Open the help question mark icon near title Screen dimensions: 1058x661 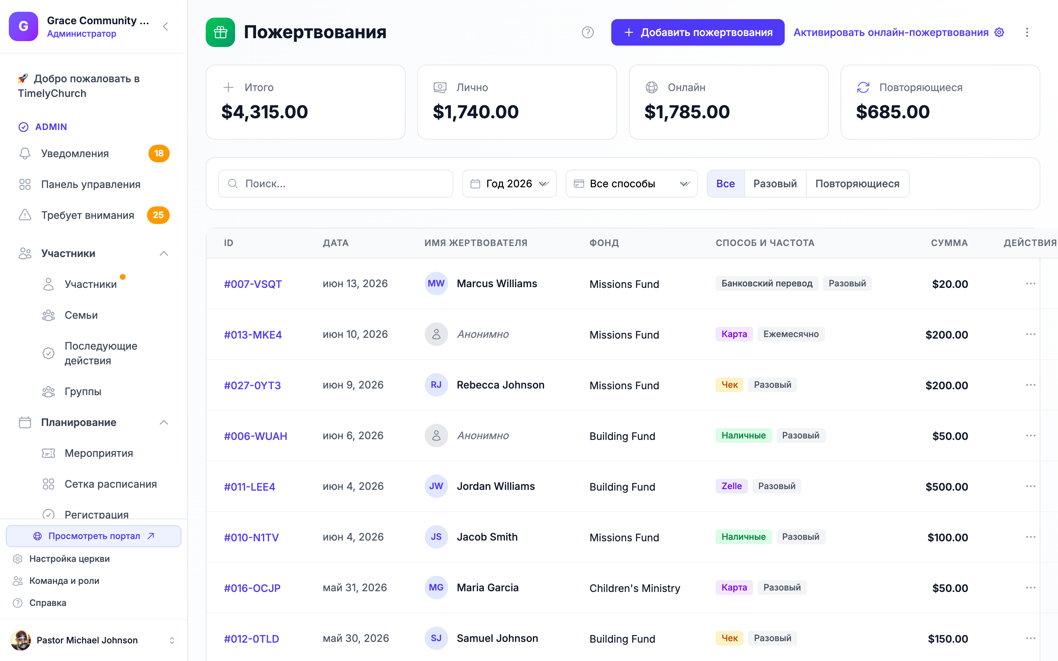587,32
